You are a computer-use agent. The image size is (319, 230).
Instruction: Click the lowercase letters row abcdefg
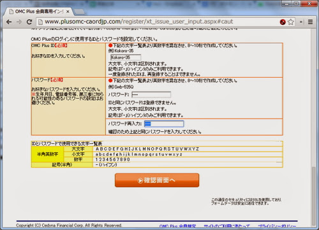[x=138, y=154]
